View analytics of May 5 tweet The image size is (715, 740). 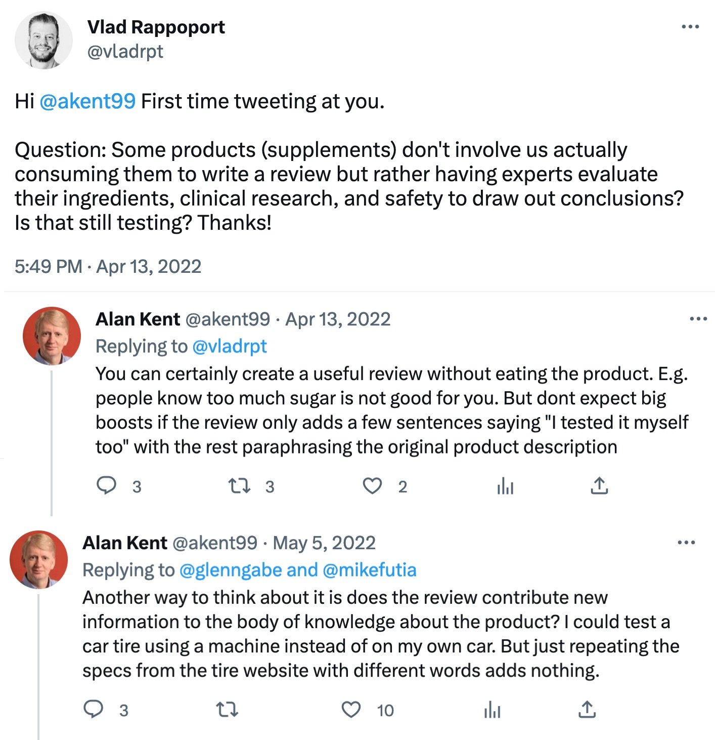pos(492,710)
